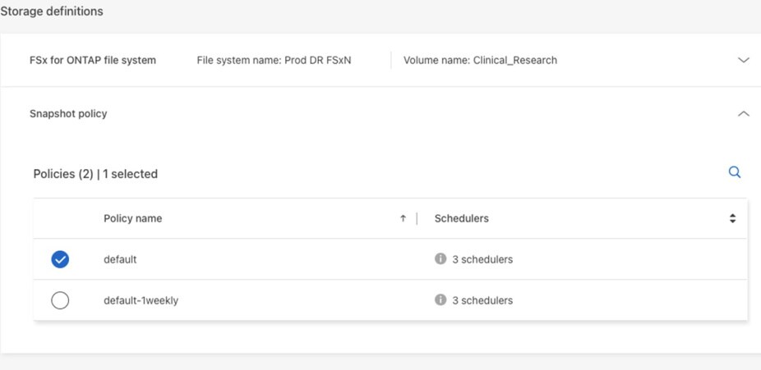Sort by Policy name using arrow icon

coord(403,218)
